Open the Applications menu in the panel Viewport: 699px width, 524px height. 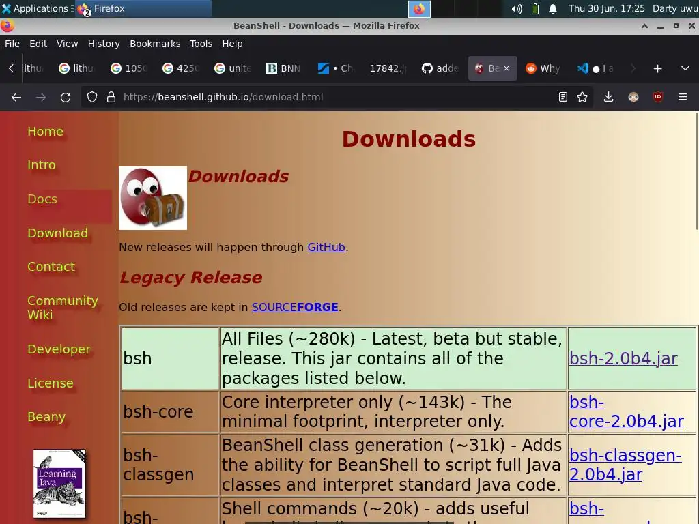click(35, 8)
